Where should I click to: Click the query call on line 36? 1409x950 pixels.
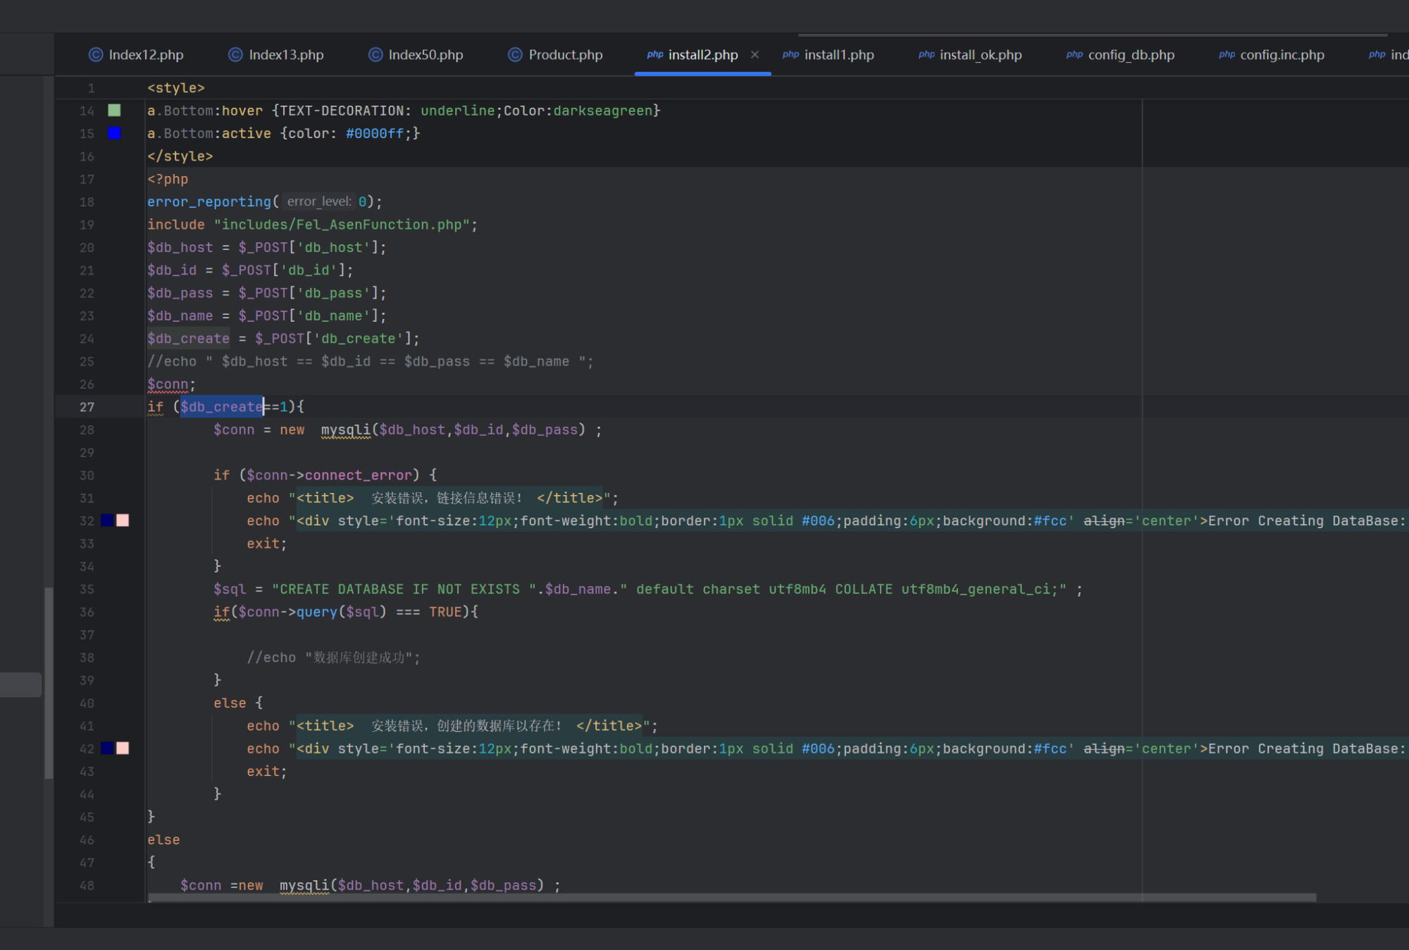tap(316, 612)
